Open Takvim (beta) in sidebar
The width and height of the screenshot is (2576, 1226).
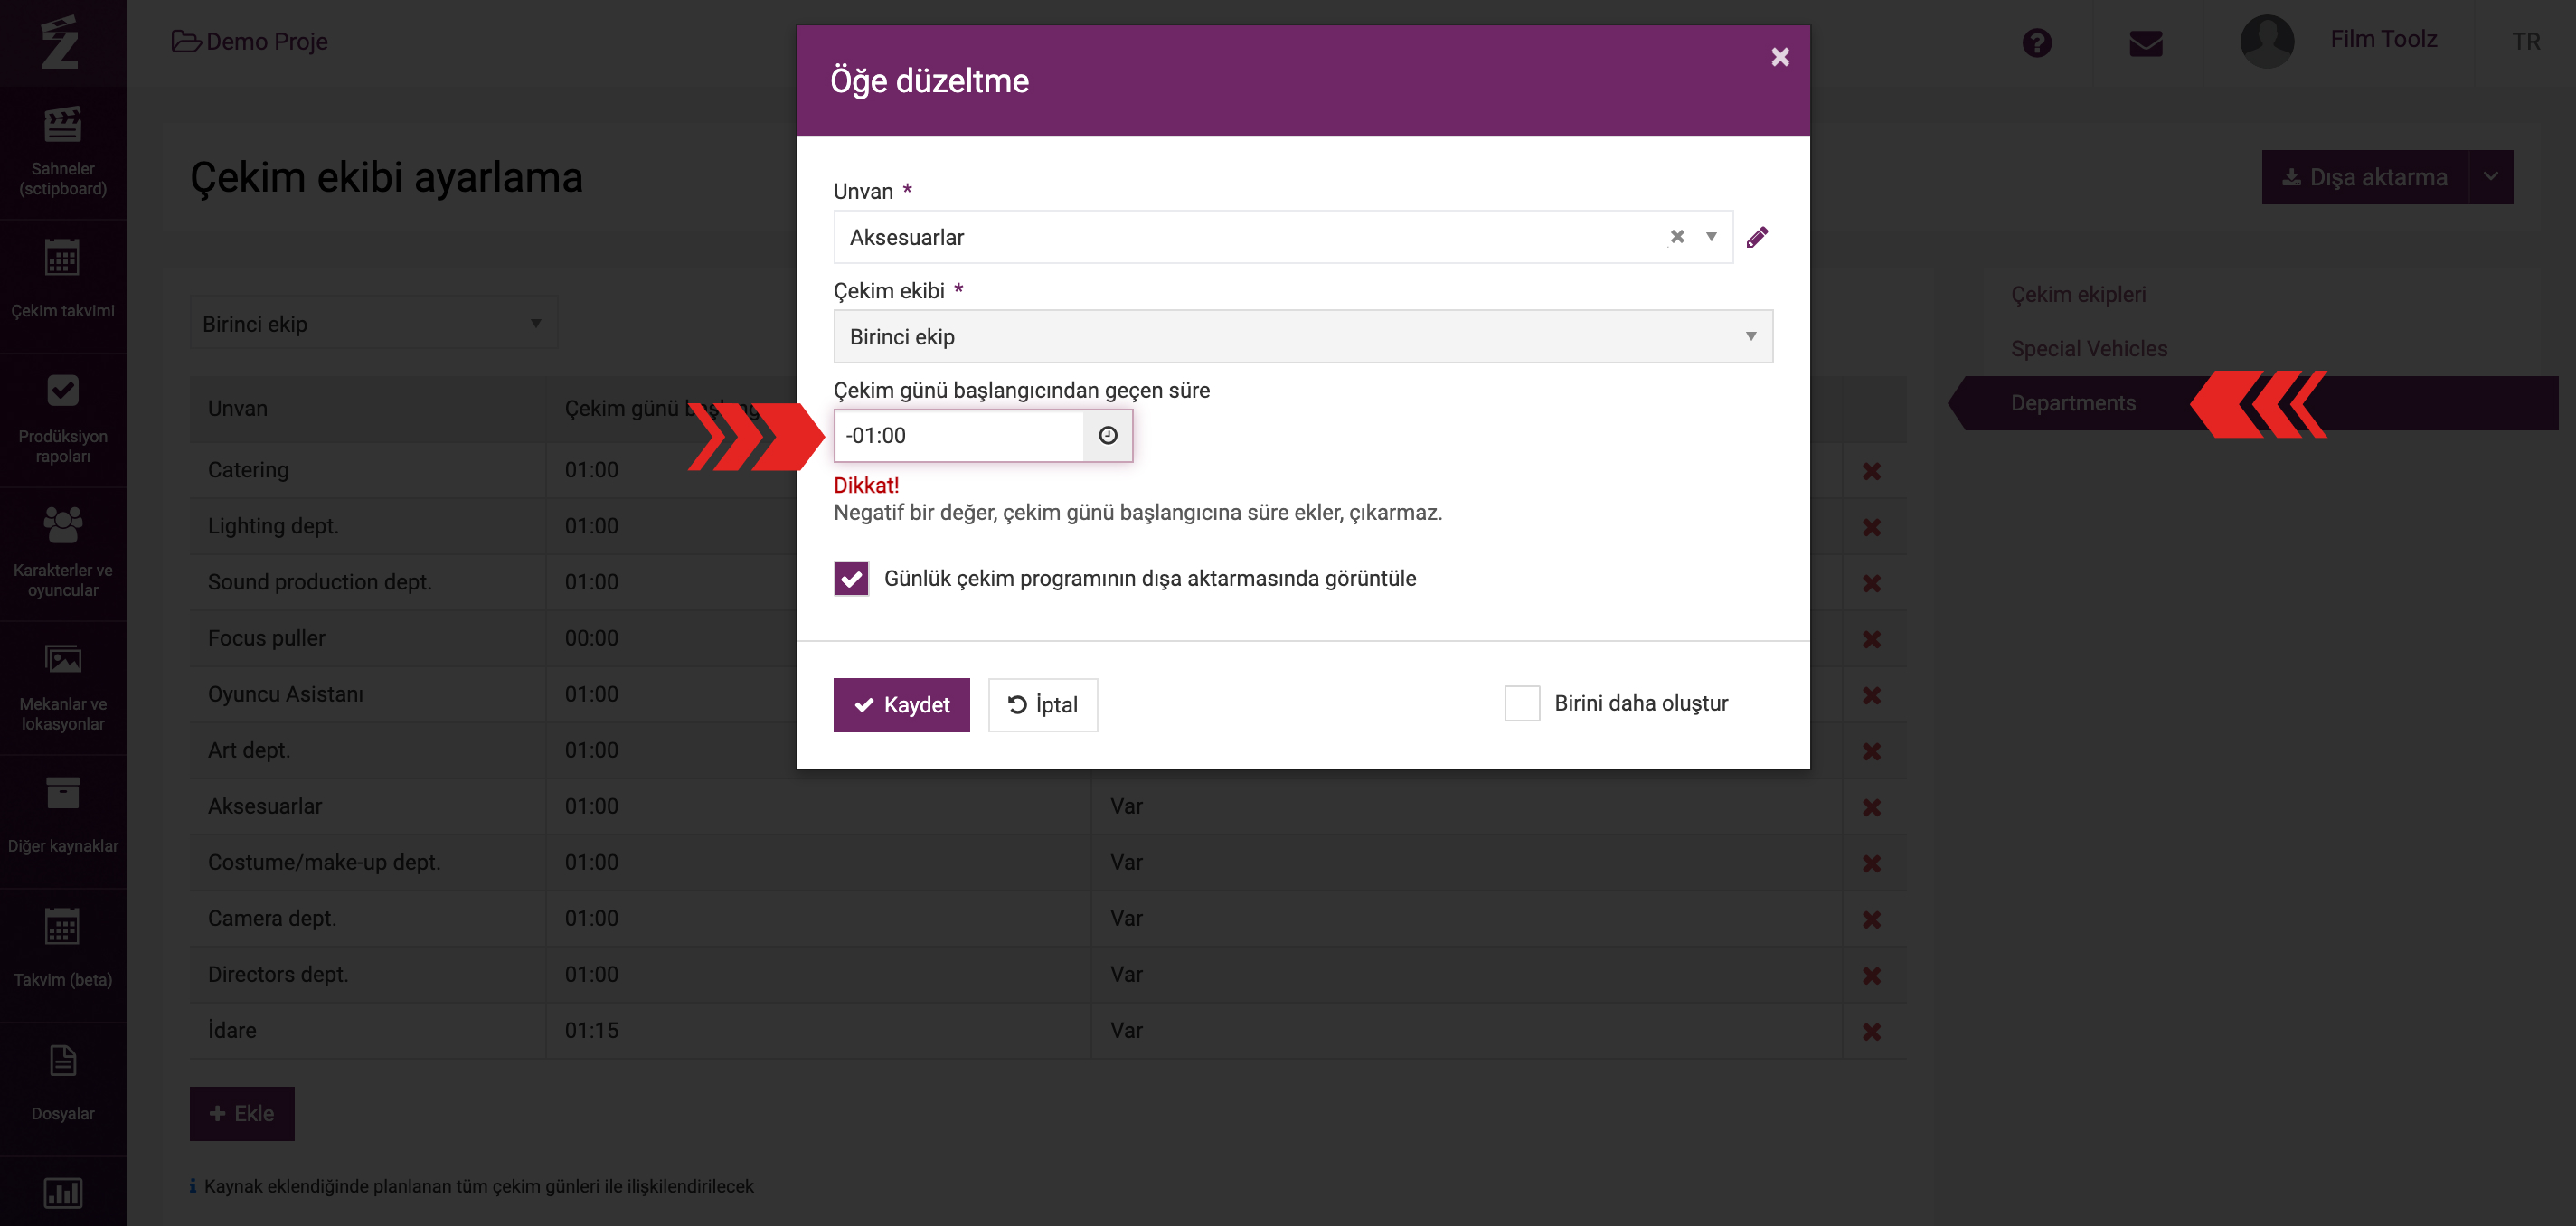coord(63,956)
